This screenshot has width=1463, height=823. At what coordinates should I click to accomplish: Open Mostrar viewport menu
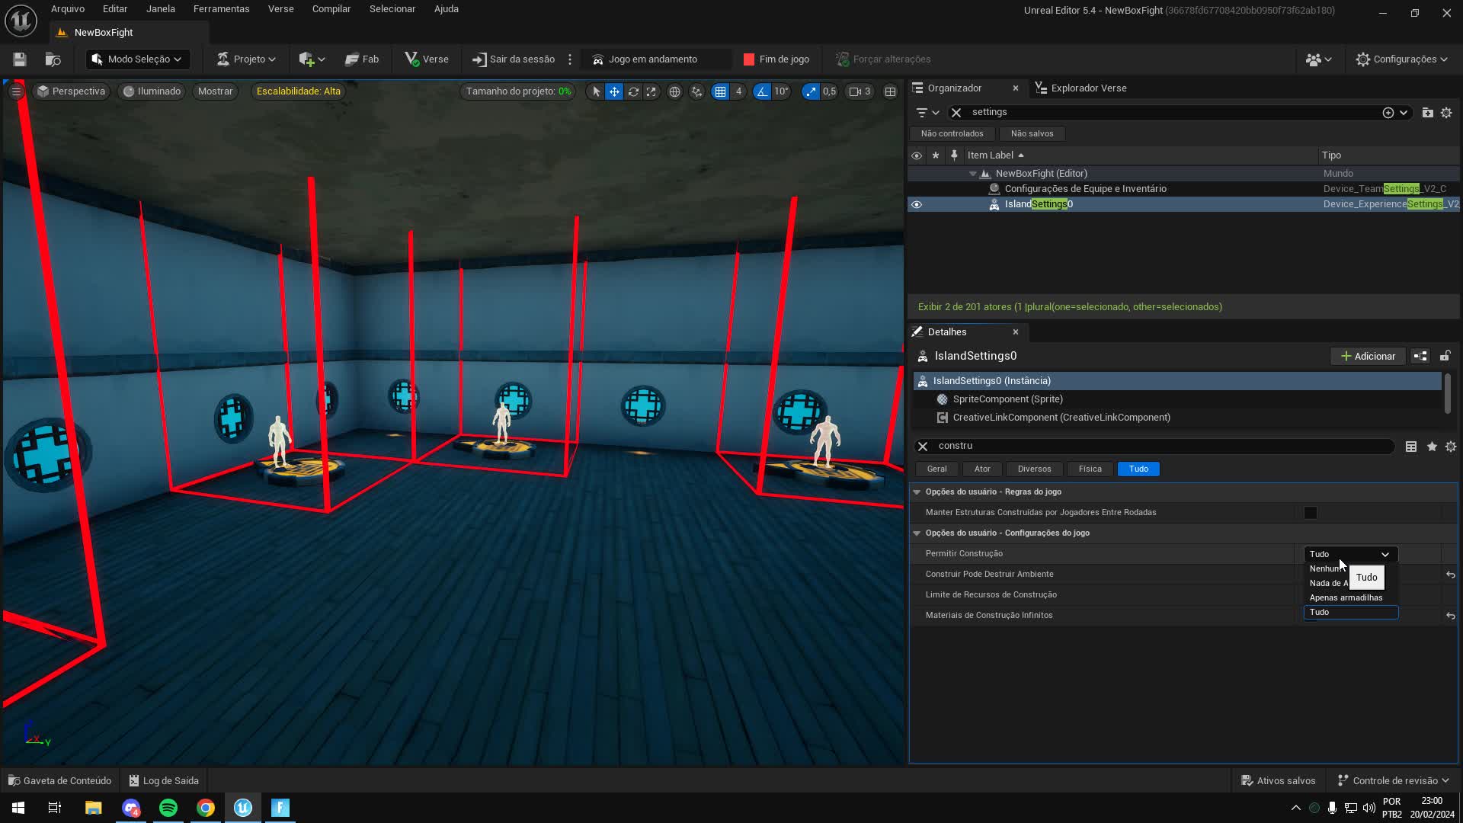[x=215, y=91]
